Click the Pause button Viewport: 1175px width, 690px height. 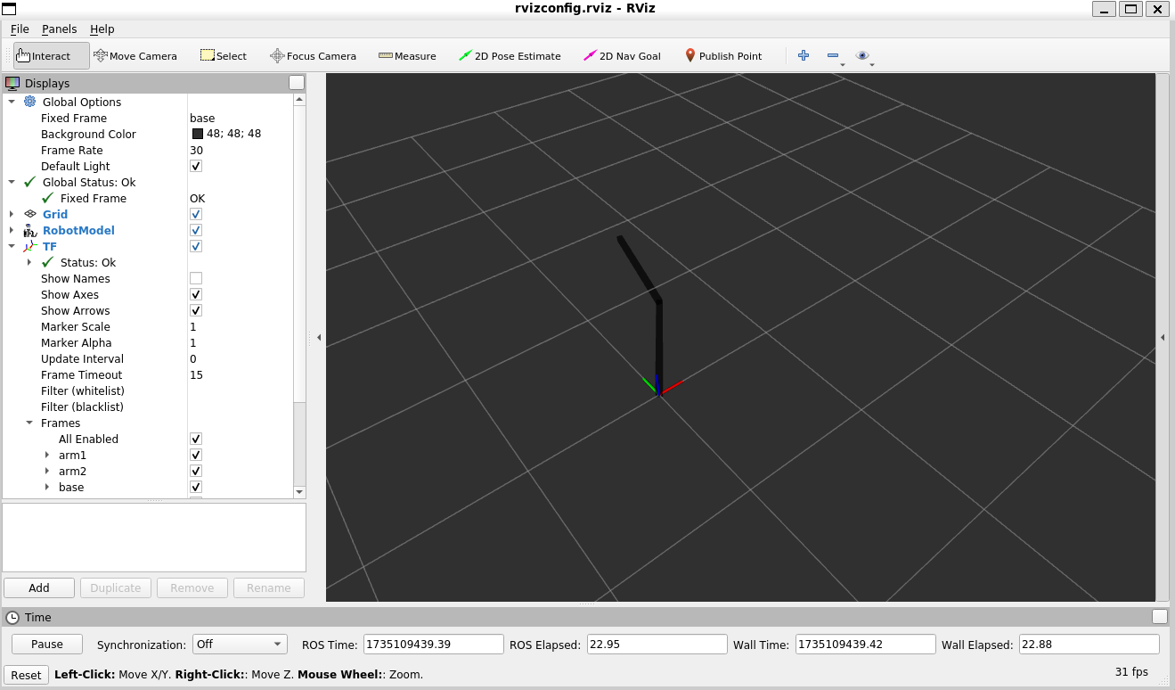click(x=47, y=644)
